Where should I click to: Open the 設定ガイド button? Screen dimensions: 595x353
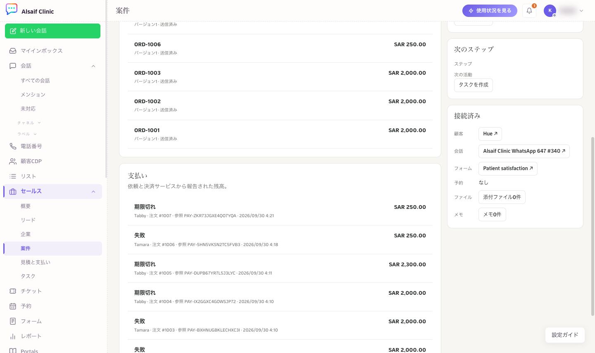(565, 335)
